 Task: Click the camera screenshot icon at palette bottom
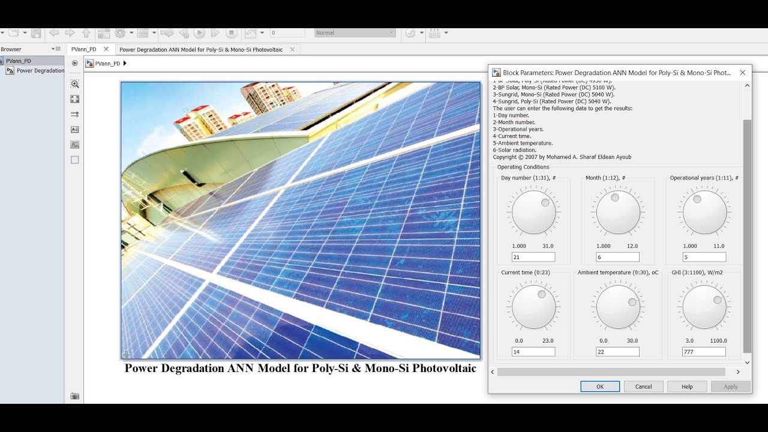pyautogui.click(x=75, y=396)
